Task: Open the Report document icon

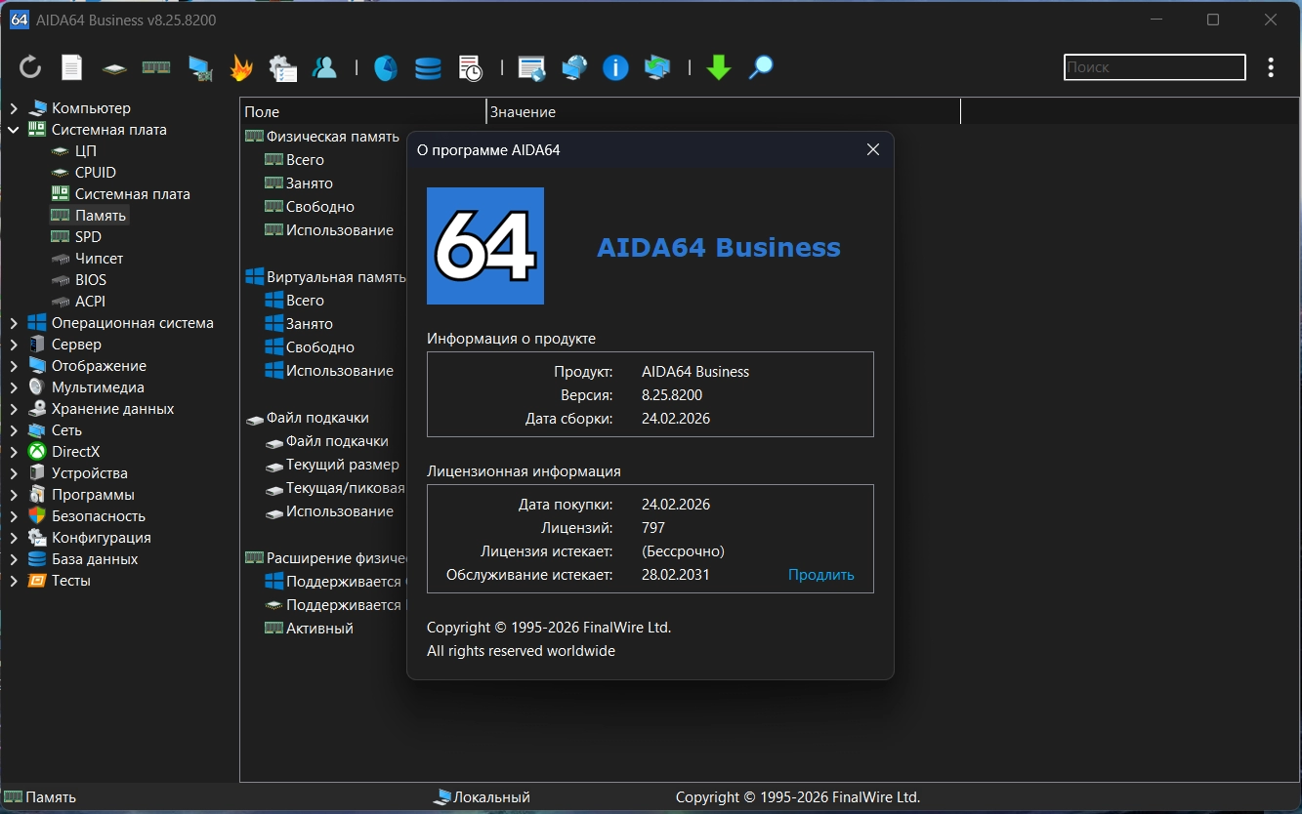Action: click(x=71, y=67)
